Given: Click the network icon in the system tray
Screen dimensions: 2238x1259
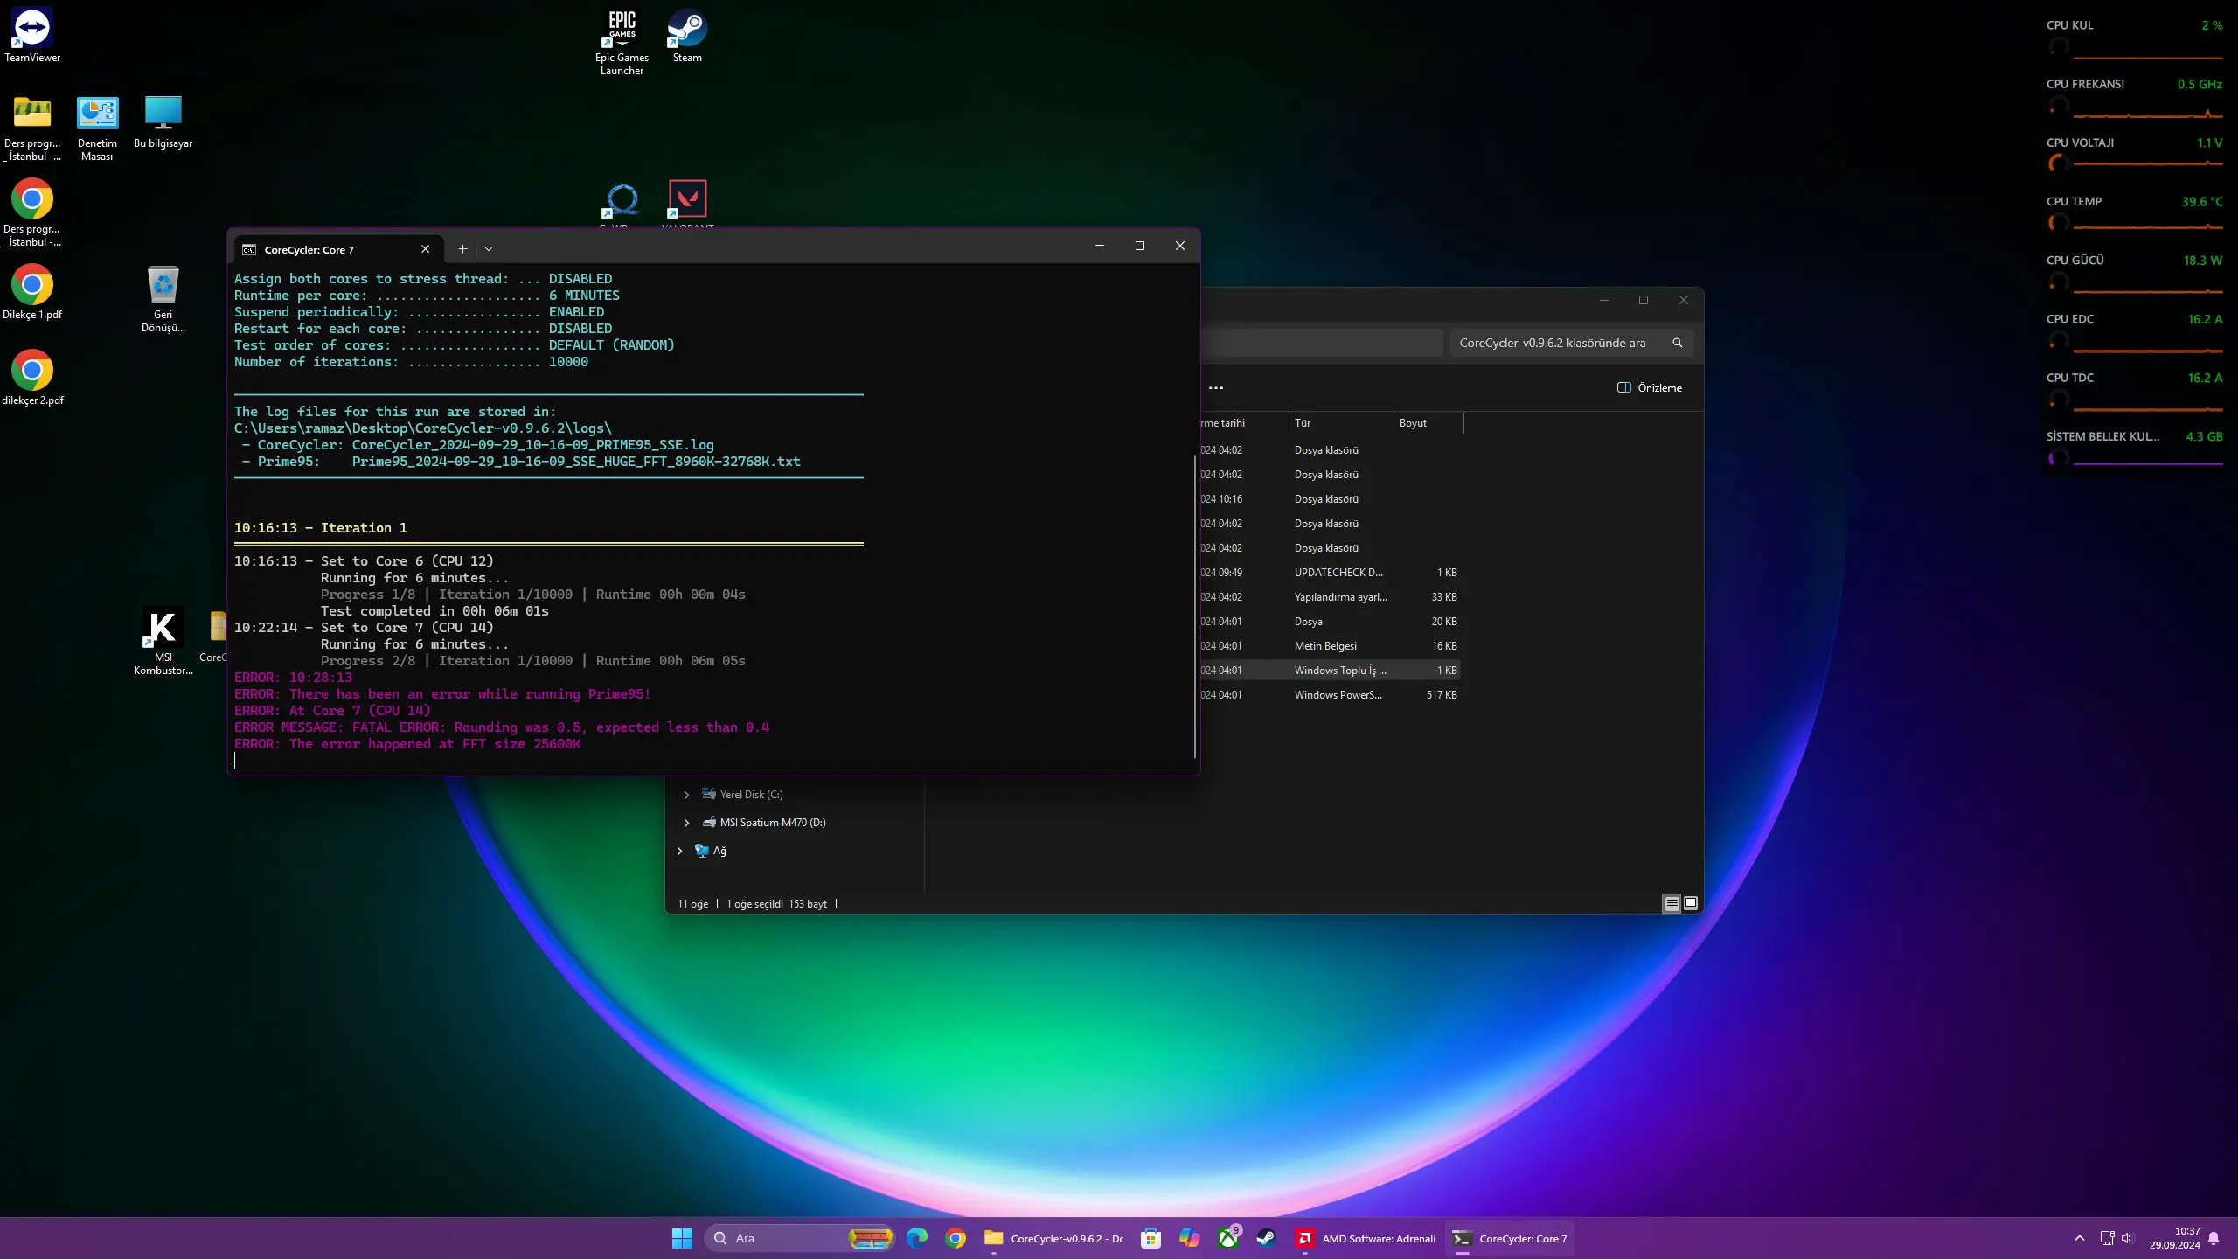Looking at the screenshot, I should click(x=2107, y=1238).
